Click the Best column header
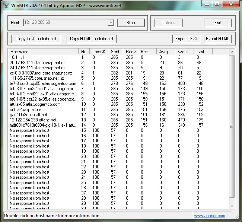242x222 pixels. tap(147, 51)
